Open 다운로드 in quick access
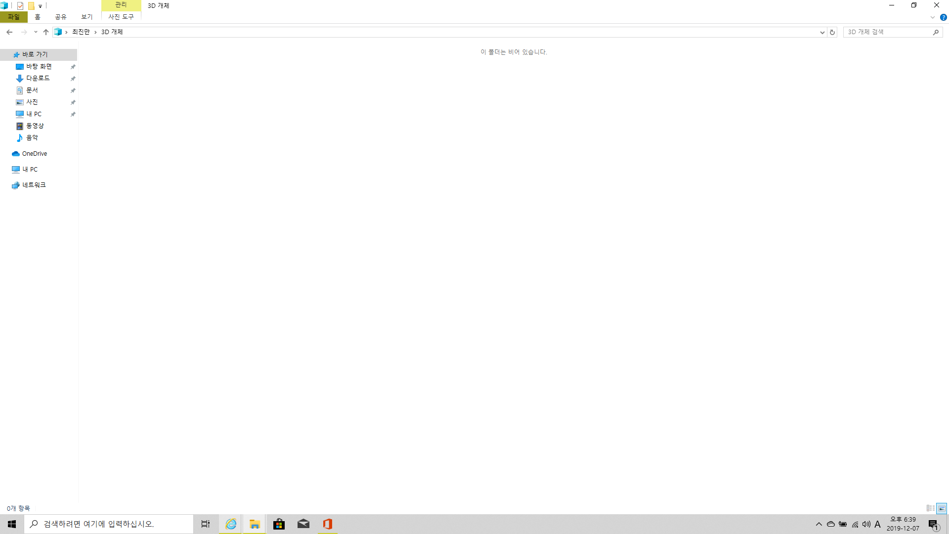The height and width of the screenshot is (534, 949). point(39,78)
